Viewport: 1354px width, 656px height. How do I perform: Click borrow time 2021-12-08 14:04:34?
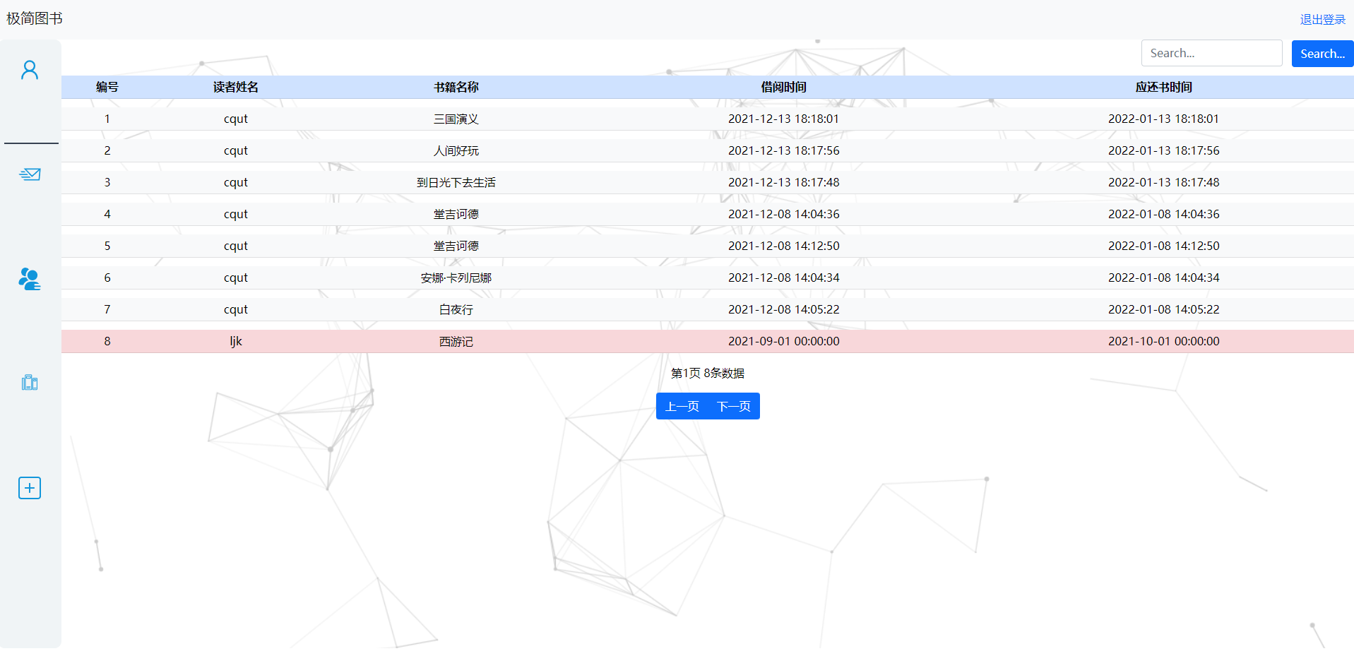click(784, 278)
